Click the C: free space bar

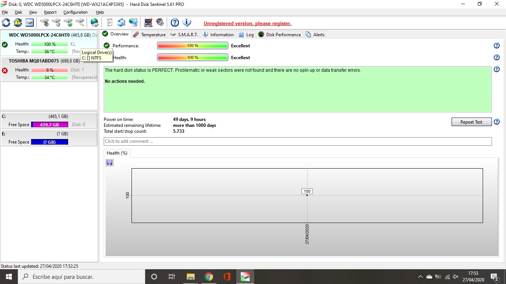(50, 125)
